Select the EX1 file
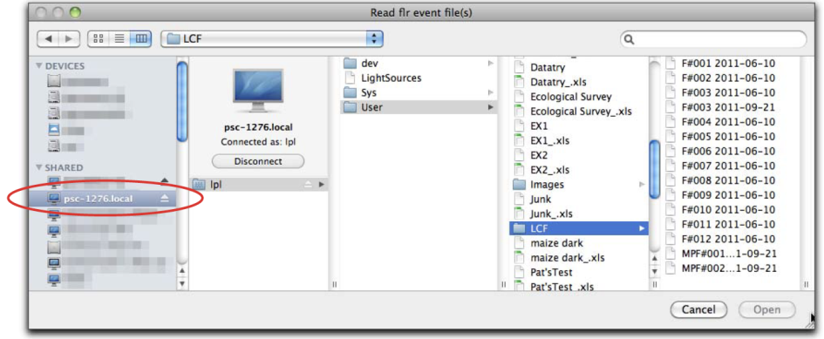Screen dimensions: 824x339 tap(579, 126)
